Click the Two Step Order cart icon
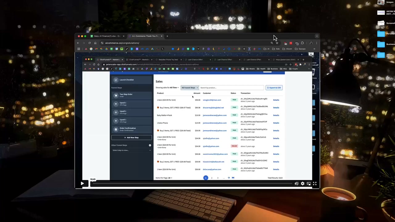 click(x=116, y=95)
